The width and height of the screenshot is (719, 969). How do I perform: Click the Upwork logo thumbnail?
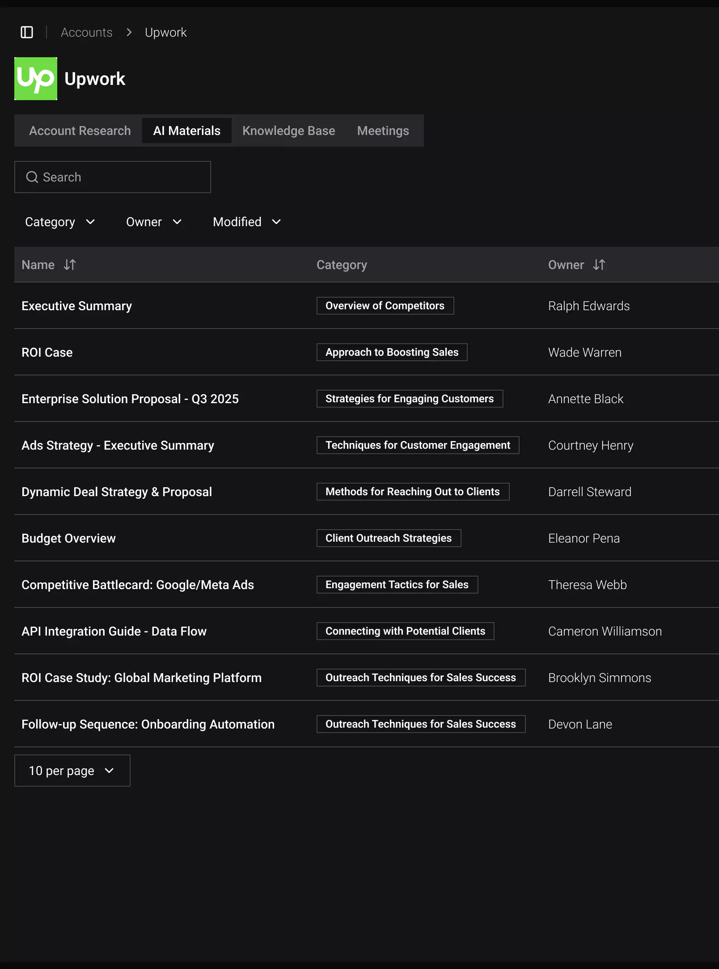[x=36, y=79]
